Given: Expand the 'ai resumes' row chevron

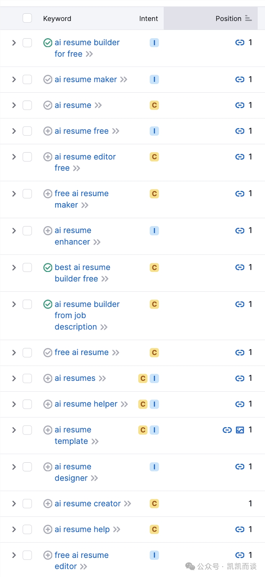Looking at the screenshot, I should click(14, 378).
